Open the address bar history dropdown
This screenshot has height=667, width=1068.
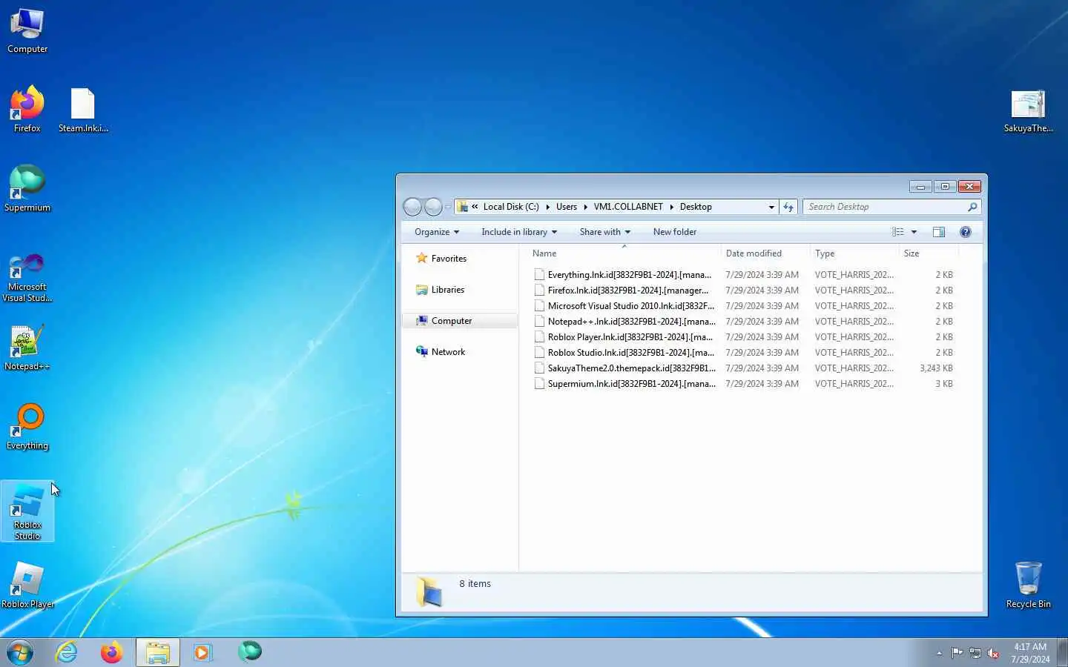[771, 207]
